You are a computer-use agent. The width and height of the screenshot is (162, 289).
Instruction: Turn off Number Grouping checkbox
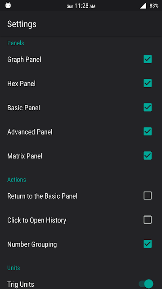tap(148, 244)
